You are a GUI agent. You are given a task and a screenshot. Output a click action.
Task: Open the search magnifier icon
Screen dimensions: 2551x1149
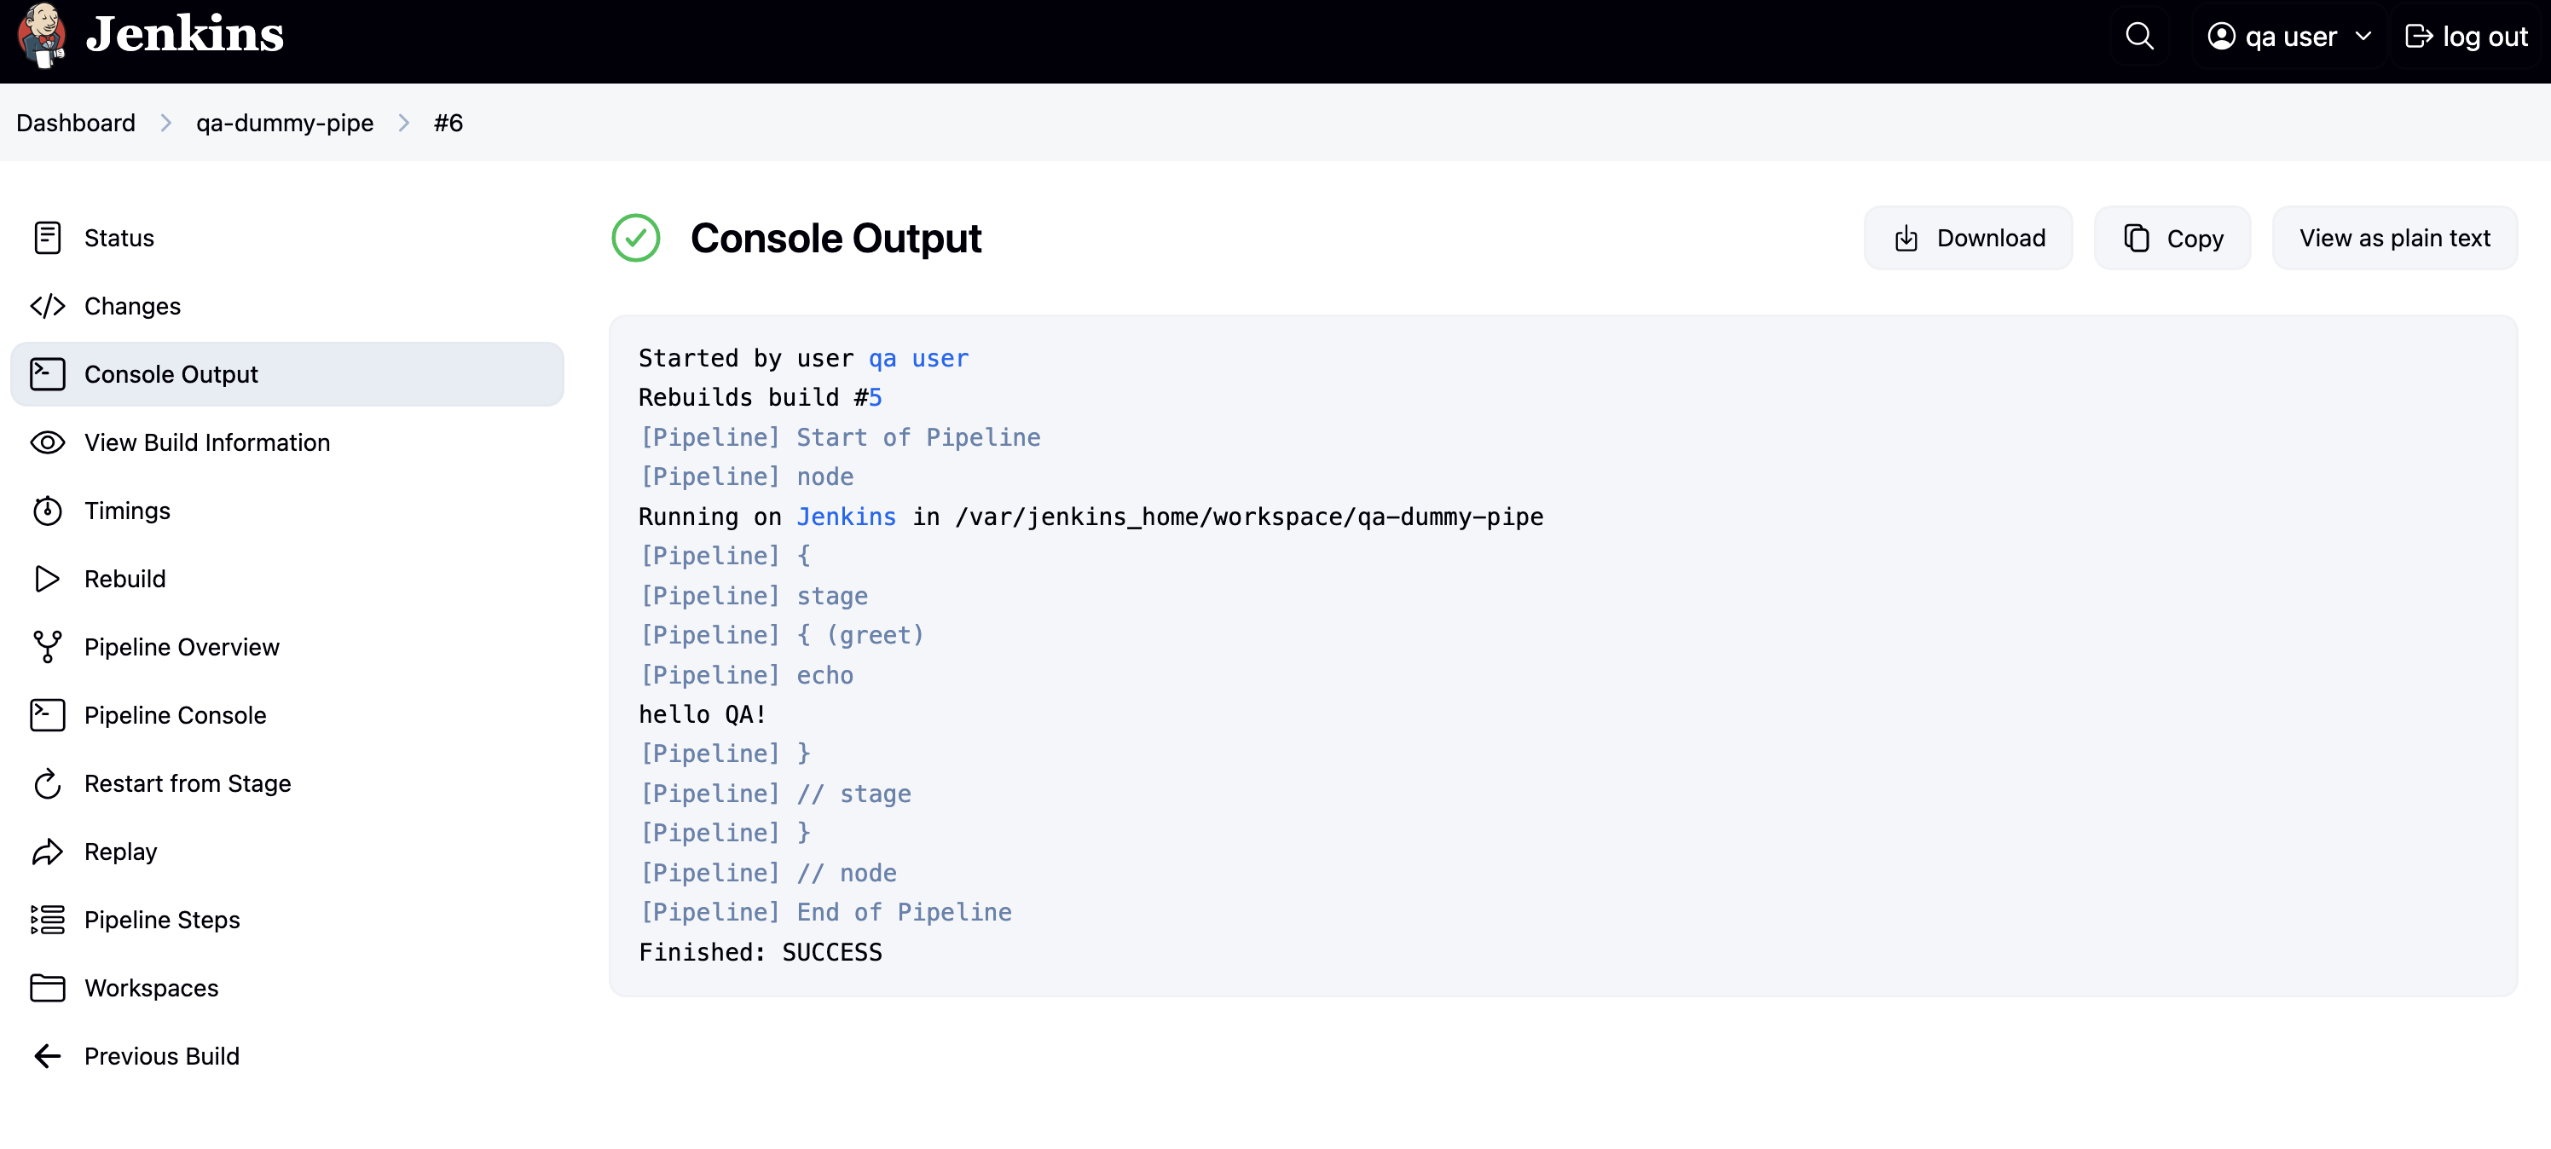[2139, 37]
